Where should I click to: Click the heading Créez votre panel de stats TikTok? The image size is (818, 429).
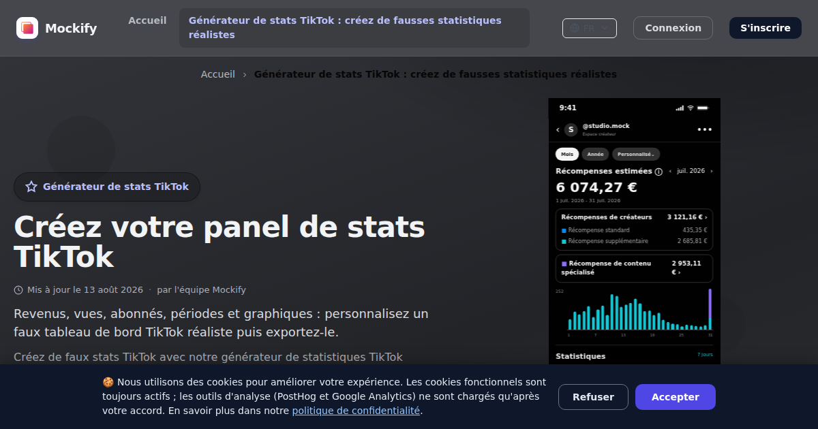[x=219, y=242]
